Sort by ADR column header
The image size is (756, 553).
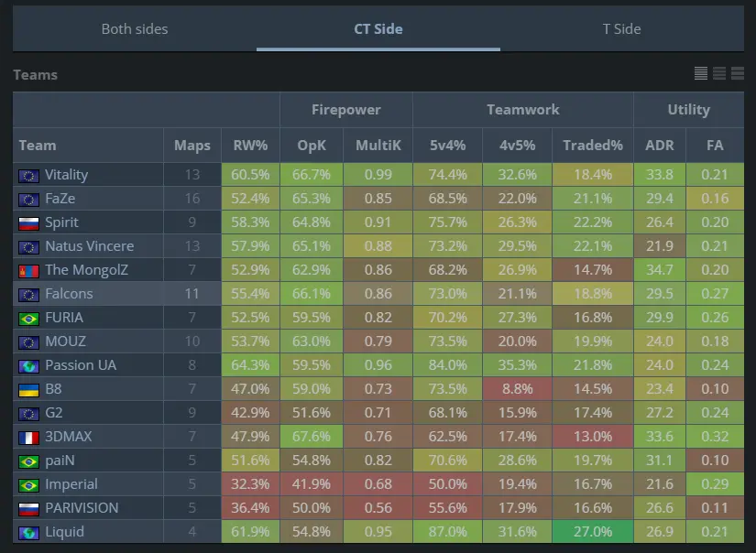pyautogui.click(x=659, y=145)
